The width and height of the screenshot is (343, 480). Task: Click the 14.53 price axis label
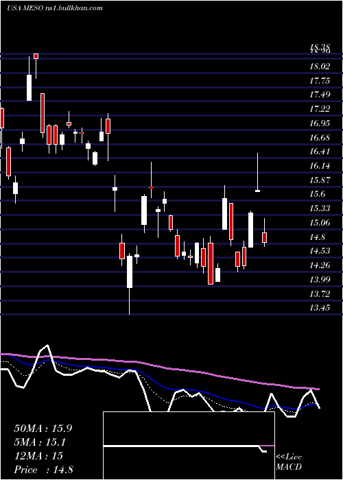[x=320, y=251]
